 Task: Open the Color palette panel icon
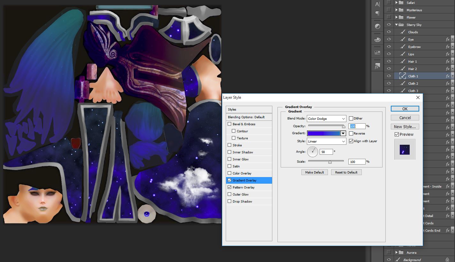[x=377, y=40]
